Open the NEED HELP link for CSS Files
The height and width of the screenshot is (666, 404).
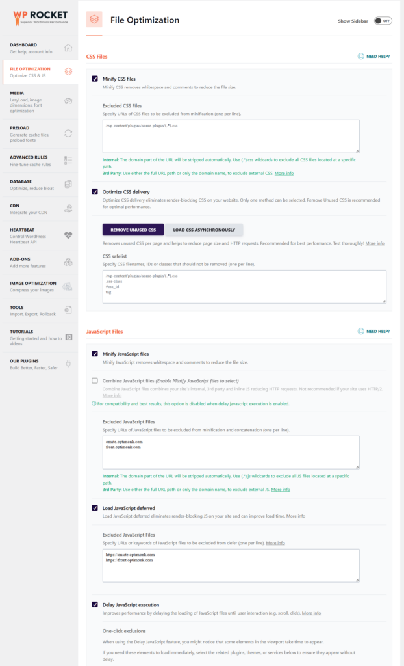point(373,57)
